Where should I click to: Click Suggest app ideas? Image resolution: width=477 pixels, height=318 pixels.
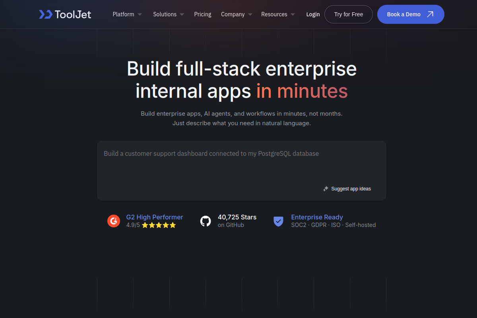pos(351,189)
